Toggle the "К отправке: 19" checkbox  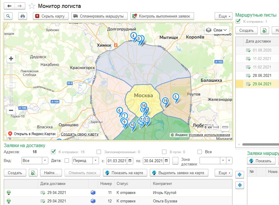point(53,152)
